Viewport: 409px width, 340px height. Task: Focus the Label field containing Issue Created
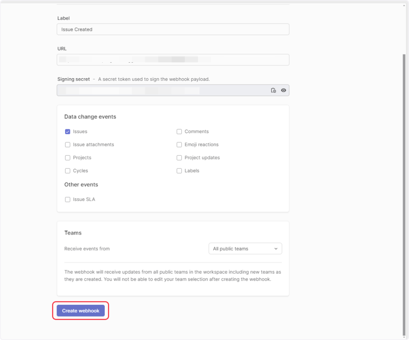pyautogui.click(x=173, y=30)
